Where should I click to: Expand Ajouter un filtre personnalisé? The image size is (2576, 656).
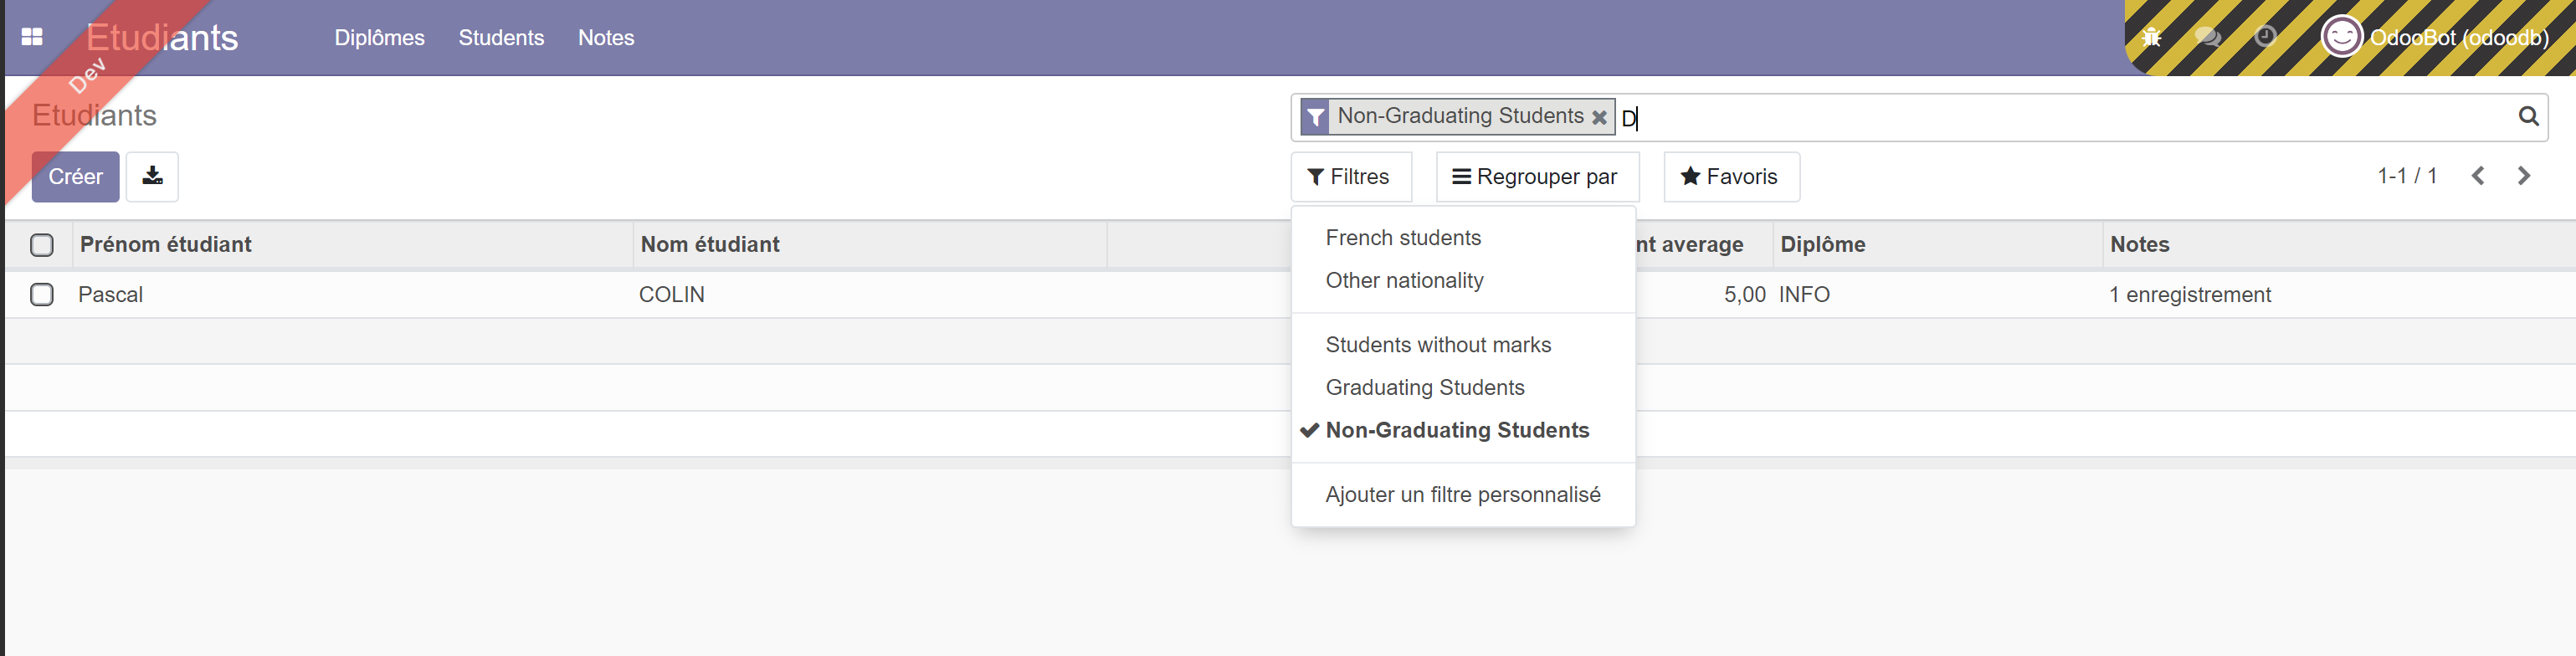[x=1462, y=495]
